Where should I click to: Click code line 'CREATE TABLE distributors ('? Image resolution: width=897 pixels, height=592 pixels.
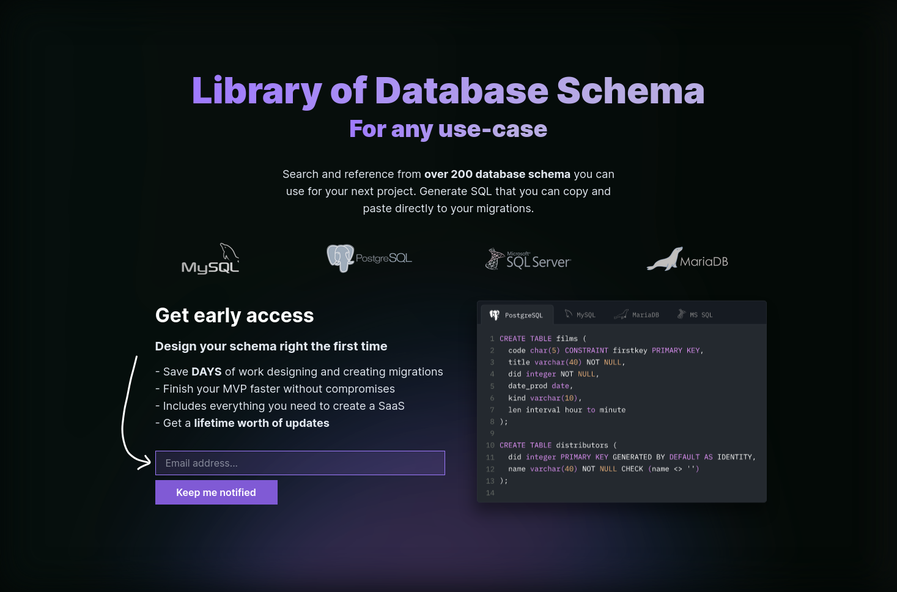pyautogui.click(x=558, y=445)
